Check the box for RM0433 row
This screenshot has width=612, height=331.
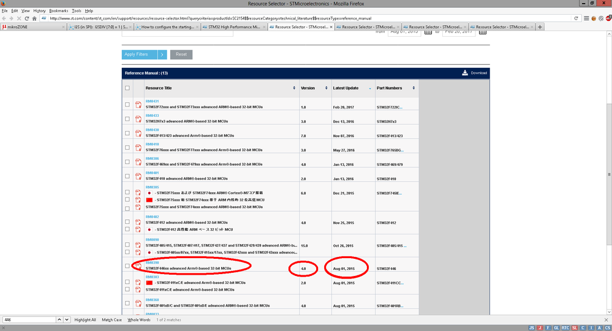[127, 119]
